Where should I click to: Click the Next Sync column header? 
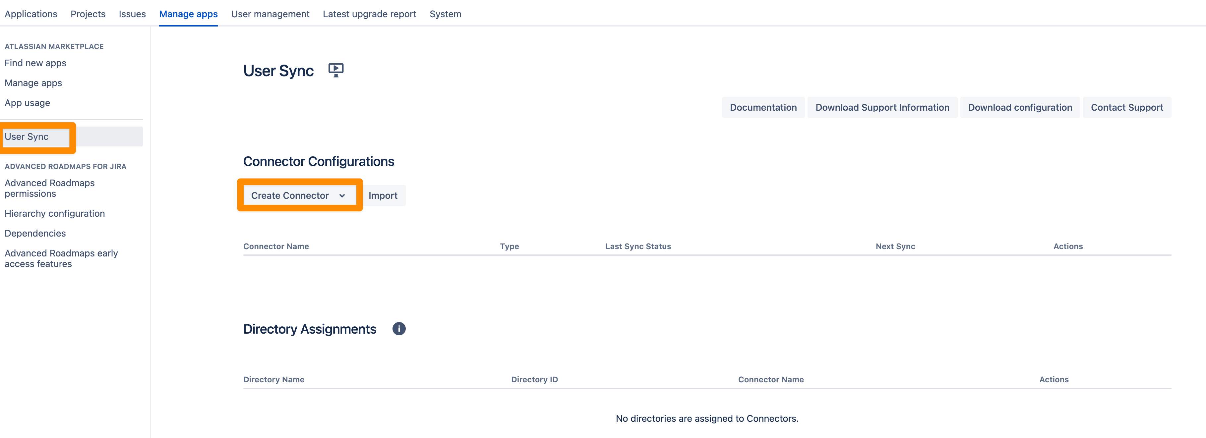(x=895, y=246)
